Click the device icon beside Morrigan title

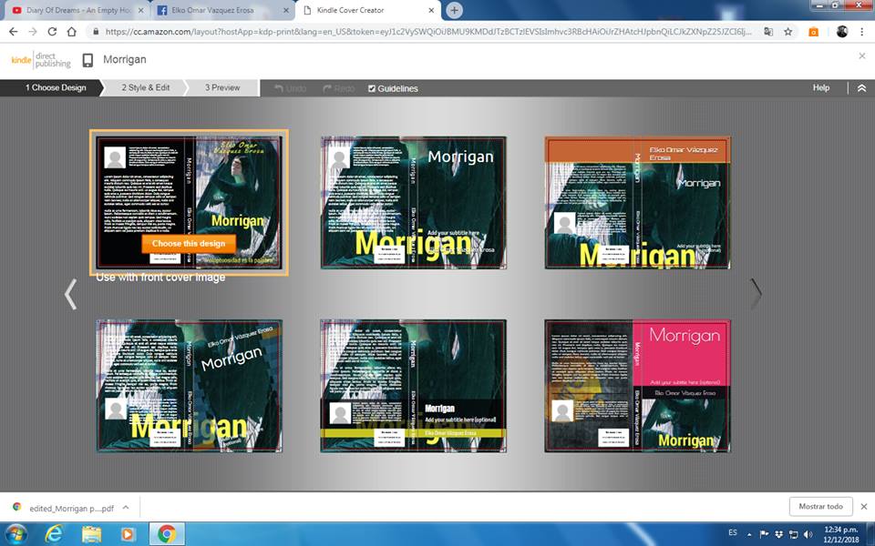(x=87, y=61)
